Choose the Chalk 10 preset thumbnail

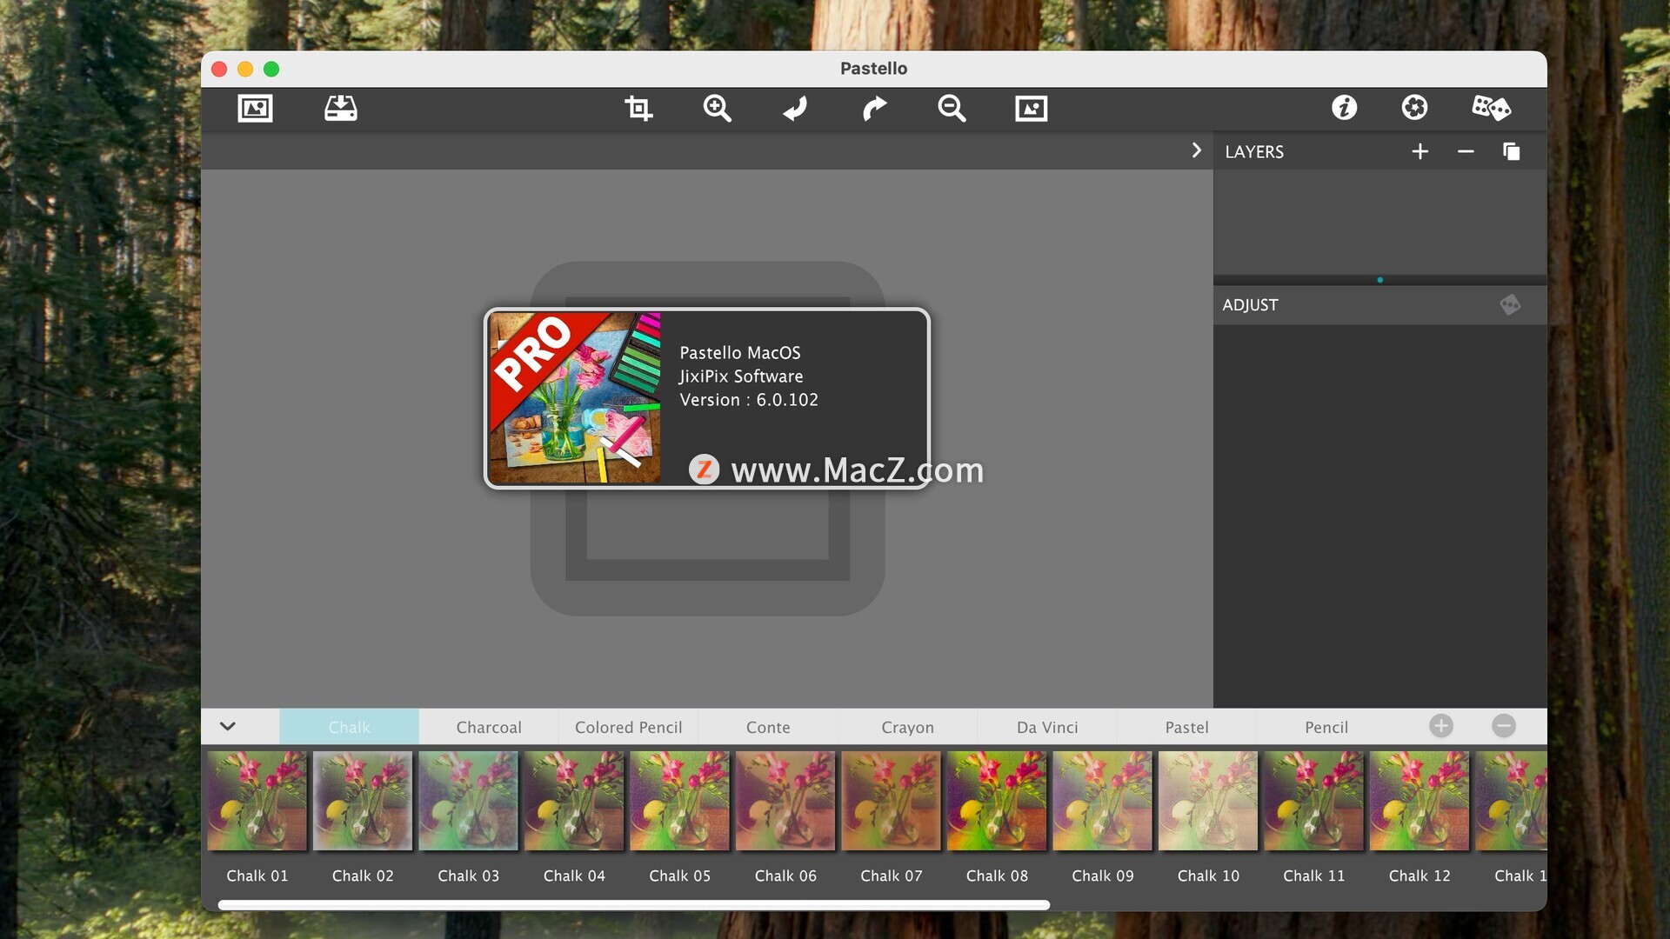tap(1208, 801)
